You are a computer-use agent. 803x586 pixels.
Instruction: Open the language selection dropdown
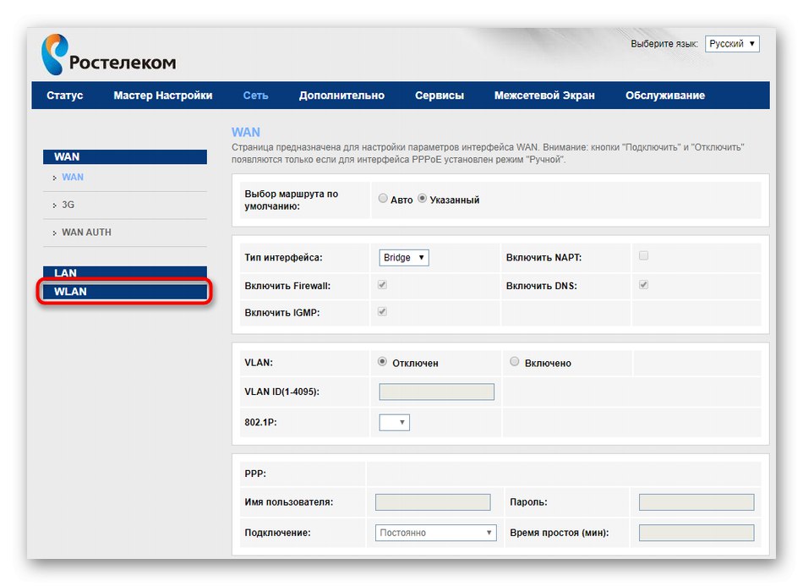pyautogui.click(x=732, y=43)
